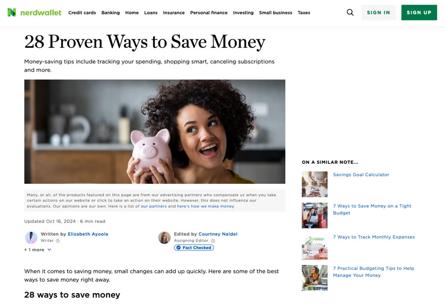This screenshot has height=306, width=445.
Task: Open the Personal finance menu
Action: 209,12
